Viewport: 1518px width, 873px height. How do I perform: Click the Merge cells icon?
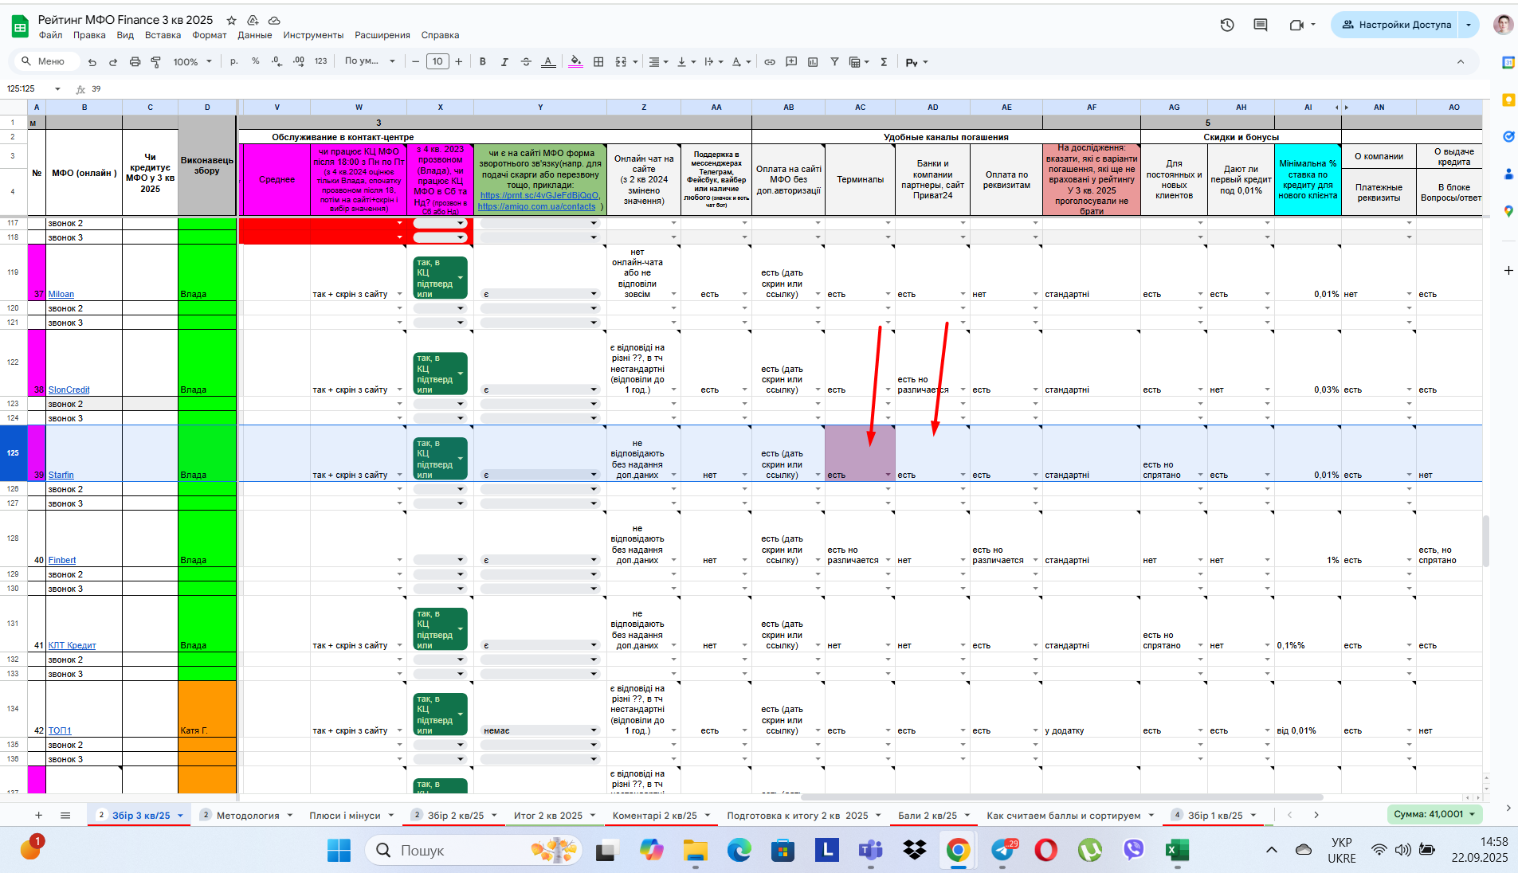coord(621,61)
